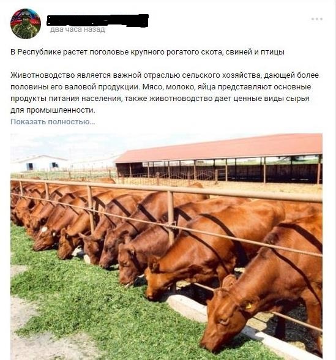Screen dimensions: 336x360
Task: Click the phrase "Мясо, молоко, яйца"
Action: (179, 87)
